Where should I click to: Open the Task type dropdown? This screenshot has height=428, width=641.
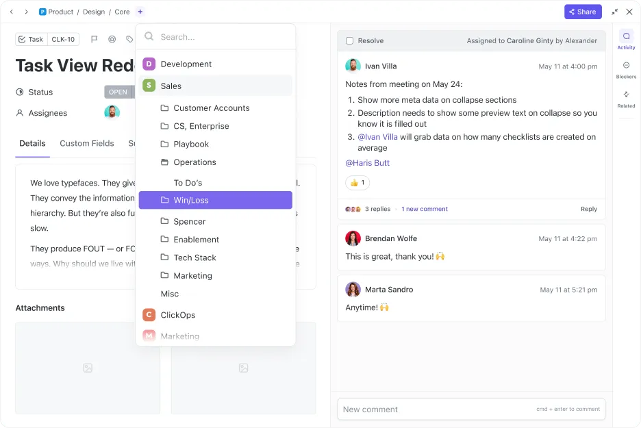point(31,39)
